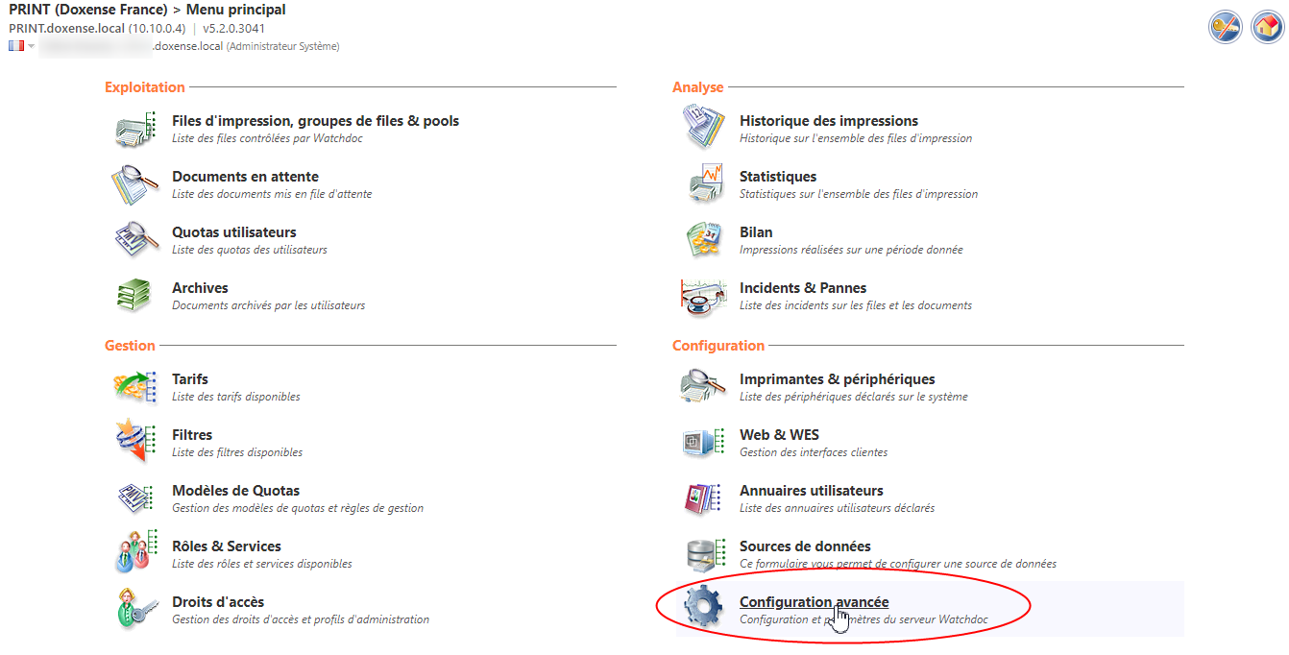Image resolution: width=1289 pixels, height=655 pixels.
Task: Open the Documents en attente link
Action: pyautogui.click(x=245, y=177)
